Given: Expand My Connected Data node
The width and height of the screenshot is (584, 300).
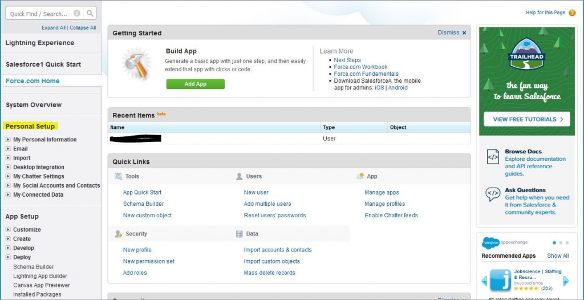Looking at the screenshot, I should (8, 194).
